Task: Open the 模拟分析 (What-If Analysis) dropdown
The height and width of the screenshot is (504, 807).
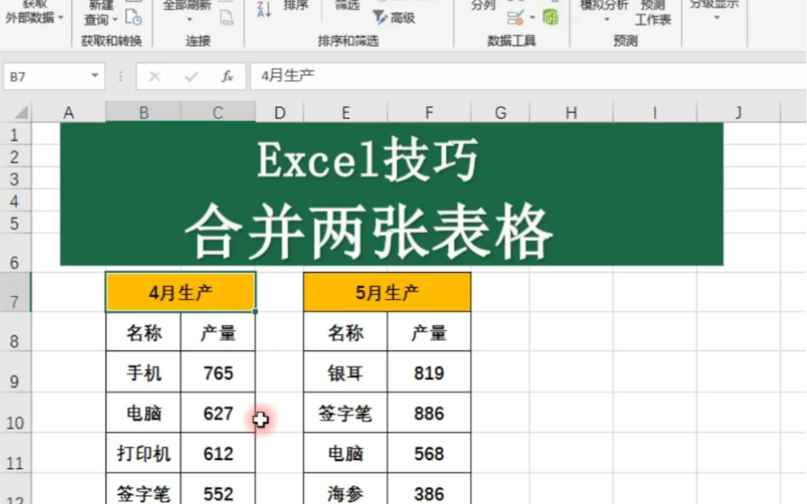Action: pyautogui.click(x=604, y=12)
